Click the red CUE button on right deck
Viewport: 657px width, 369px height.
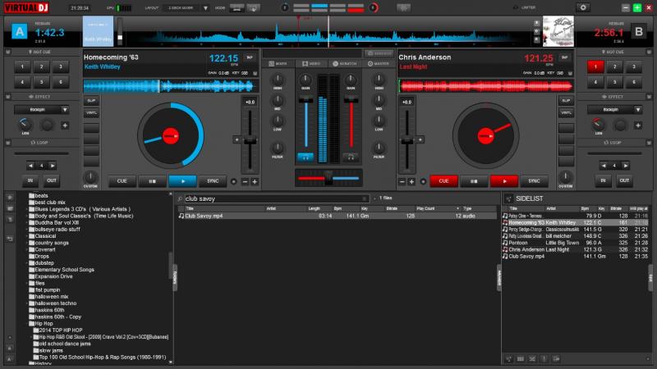(x=443, y=181)
